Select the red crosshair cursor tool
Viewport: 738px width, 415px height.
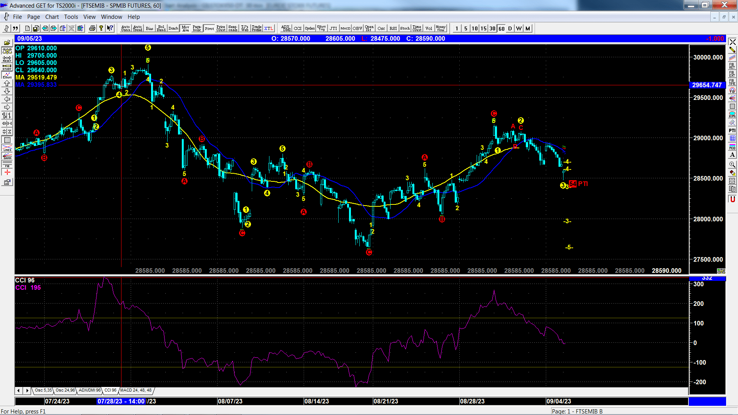point(7,172)
